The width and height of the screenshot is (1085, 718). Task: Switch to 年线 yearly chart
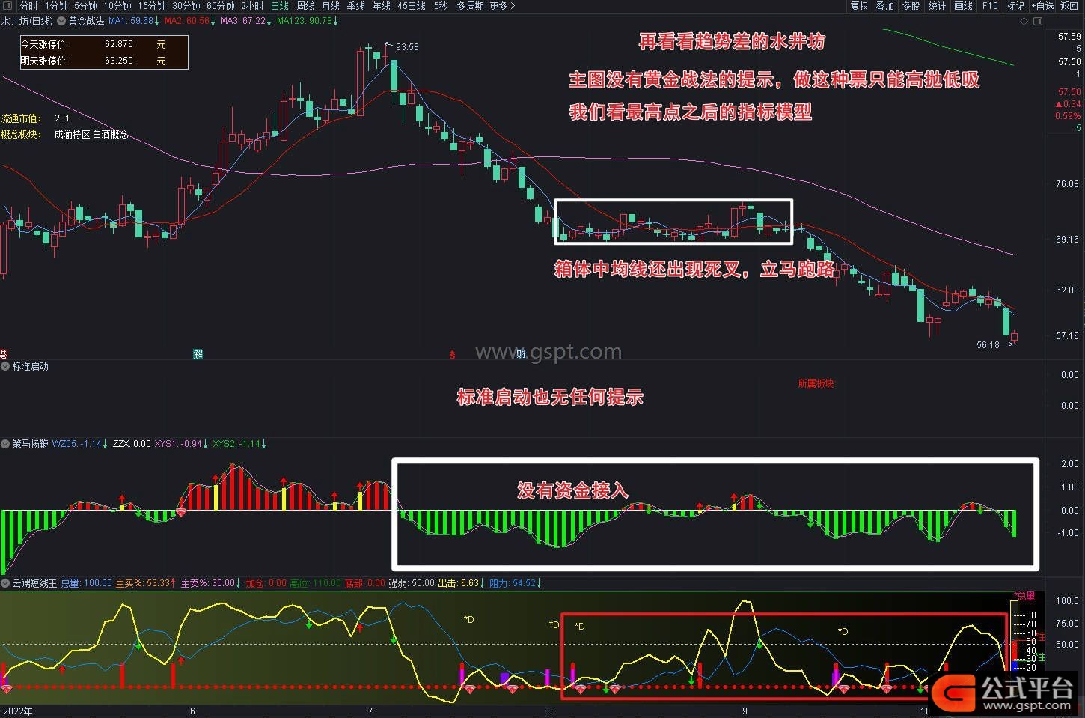(x=382, y=6)
